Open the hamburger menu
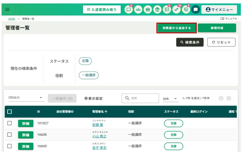 [8, 9]
